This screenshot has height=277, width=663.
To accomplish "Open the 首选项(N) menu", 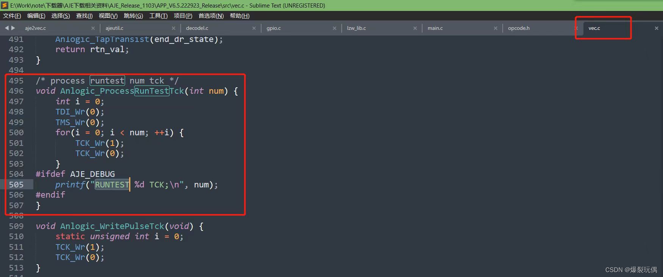I will [x=211, y=16].
